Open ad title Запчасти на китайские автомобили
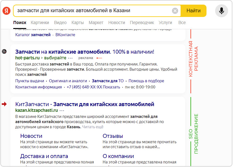This screenshot has width=233, height=167. tap(85, 52)
